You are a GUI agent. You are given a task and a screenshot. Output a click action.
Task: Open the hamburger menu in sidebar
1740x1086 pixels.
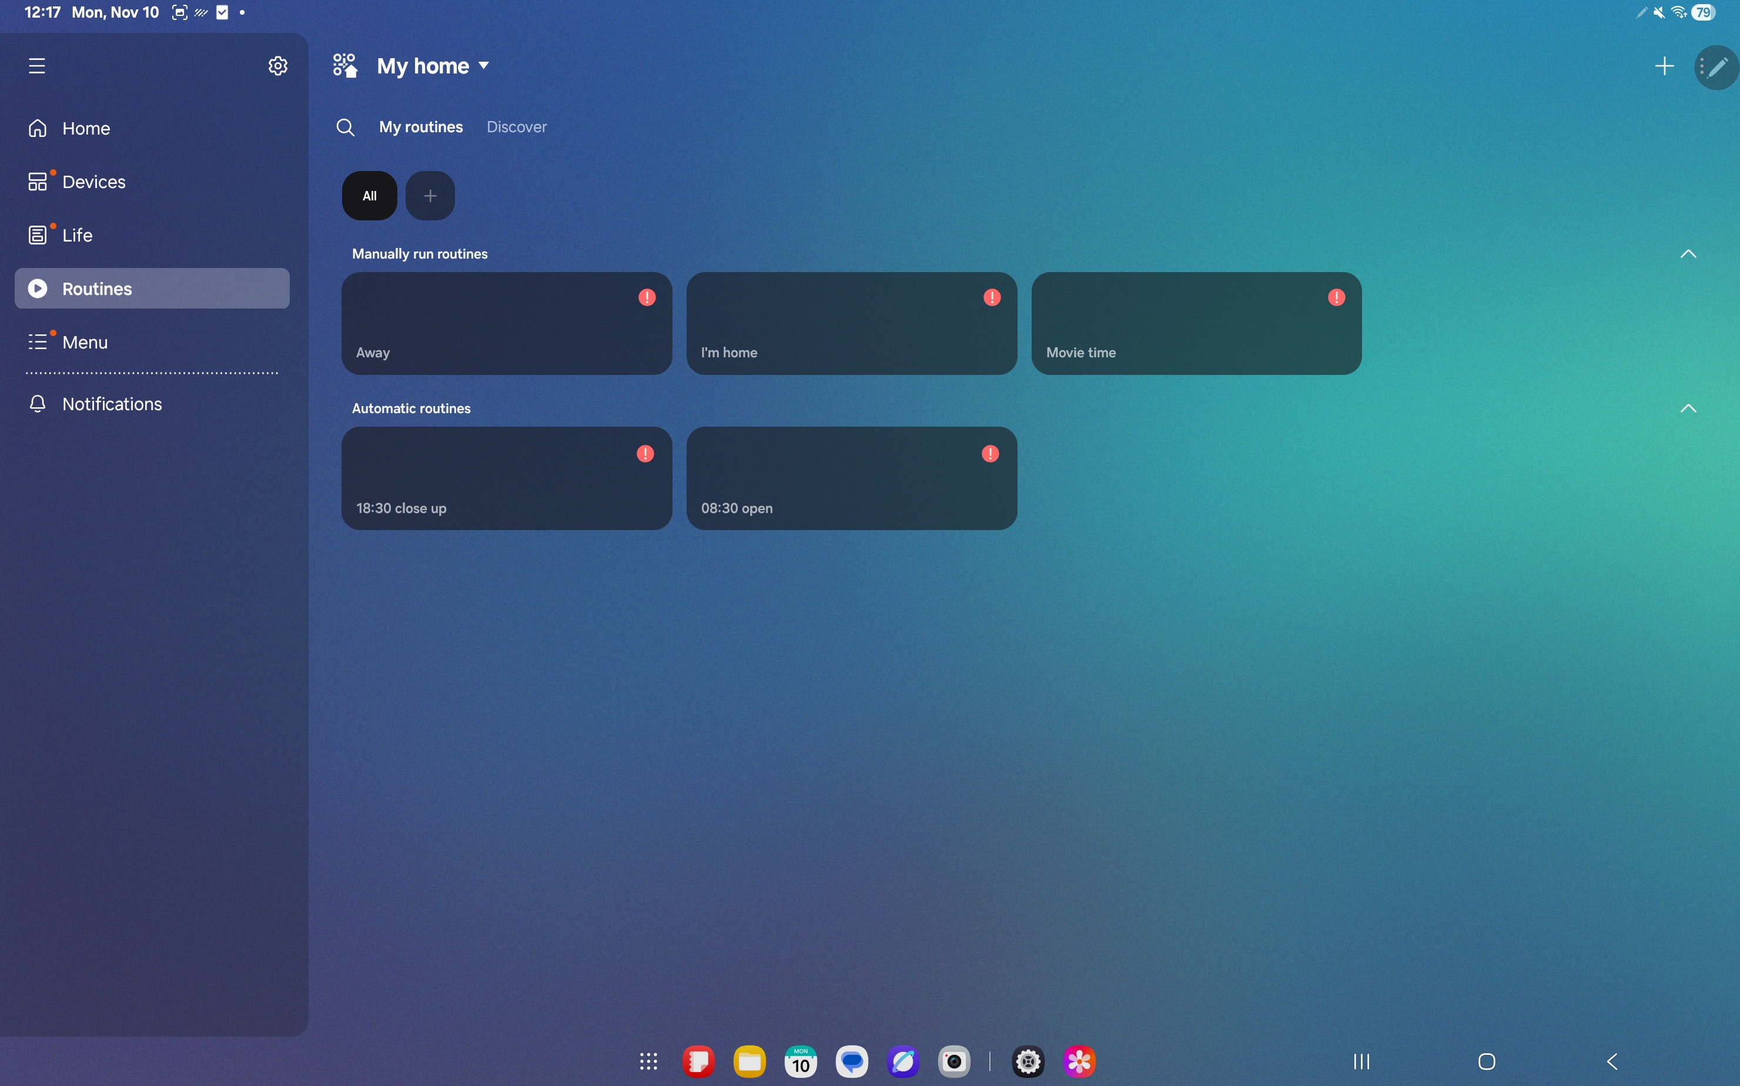pos(36,66)
